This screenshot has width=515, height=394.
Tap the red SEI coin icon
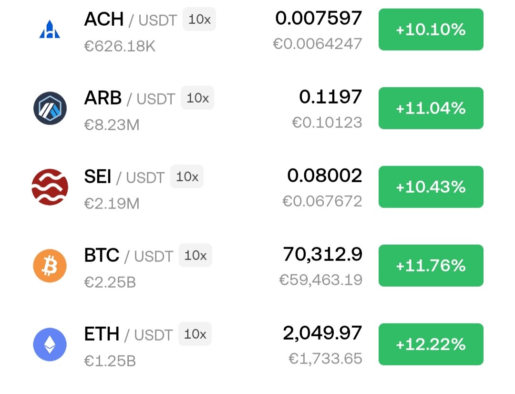50,187
